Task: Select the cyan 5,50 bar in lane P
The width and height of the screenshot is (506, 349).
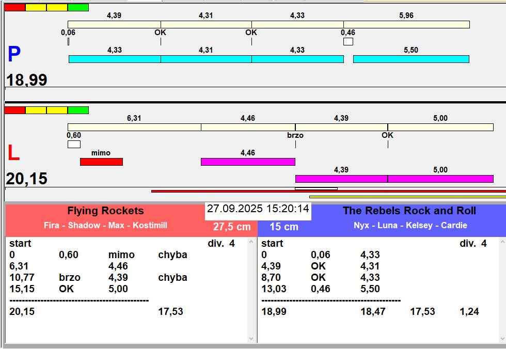Action: coord(411,59)
